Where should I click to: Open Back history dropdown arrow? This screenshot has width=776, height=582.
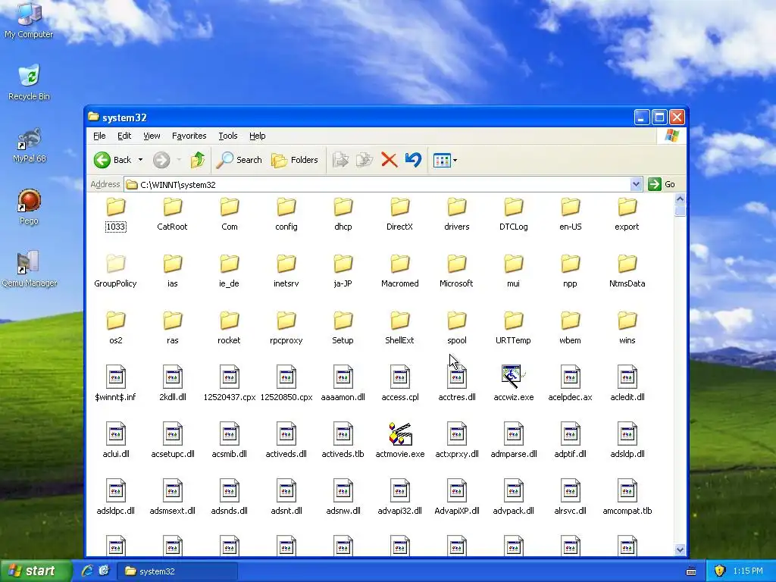(x=140, y=160)
